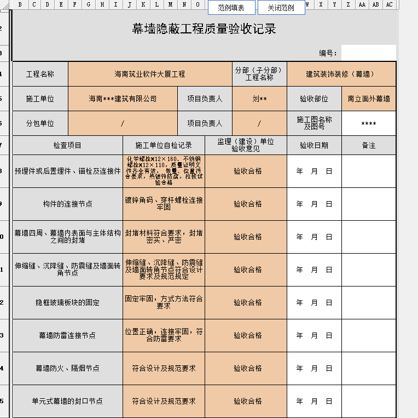Image resolution: width=418 pixels, height=418 pixels.
Task: Select column header AC
Action: click(x=389, y=4)
